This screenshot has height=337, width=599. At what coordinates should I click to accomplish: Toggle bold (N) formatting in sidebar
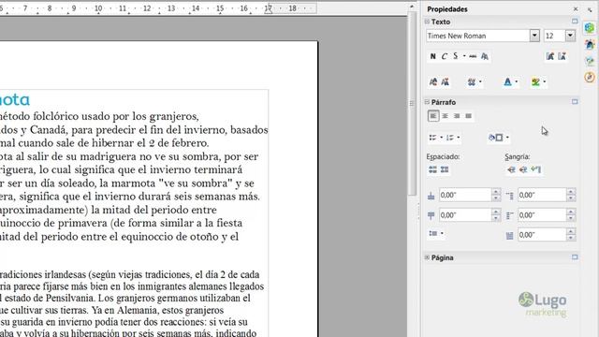click(x=432, y=56)
